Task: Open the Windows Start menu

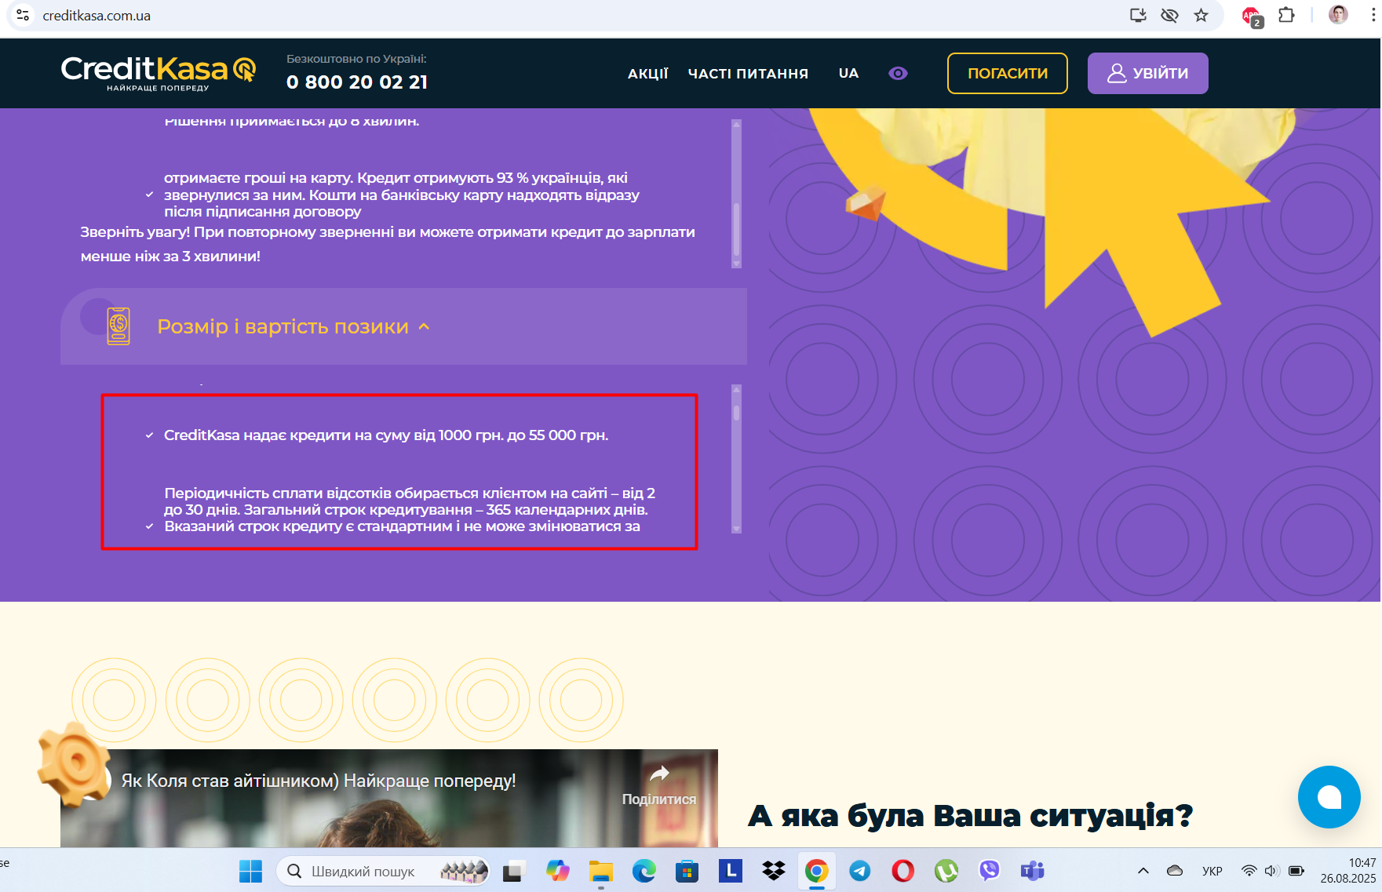Action: click(250, 871)
